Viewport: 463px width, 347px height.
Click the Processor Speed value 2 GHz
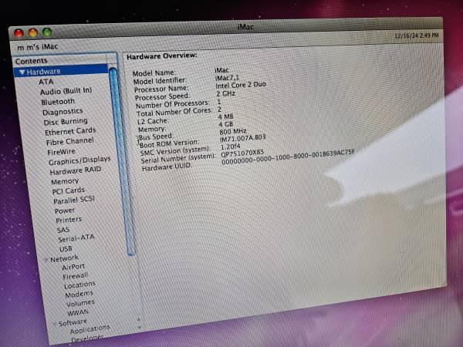tap(226, 94)
